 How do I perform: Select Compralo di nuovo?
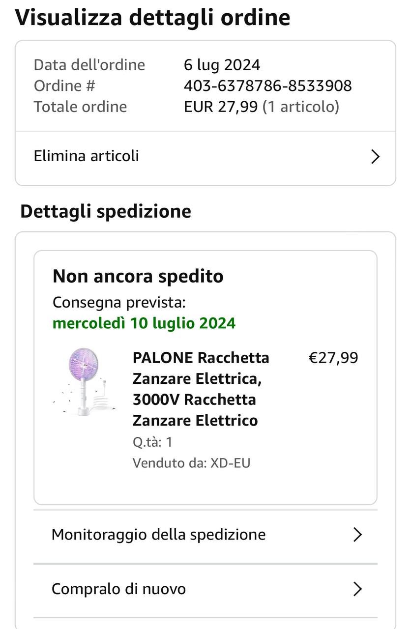pos(118,589)
